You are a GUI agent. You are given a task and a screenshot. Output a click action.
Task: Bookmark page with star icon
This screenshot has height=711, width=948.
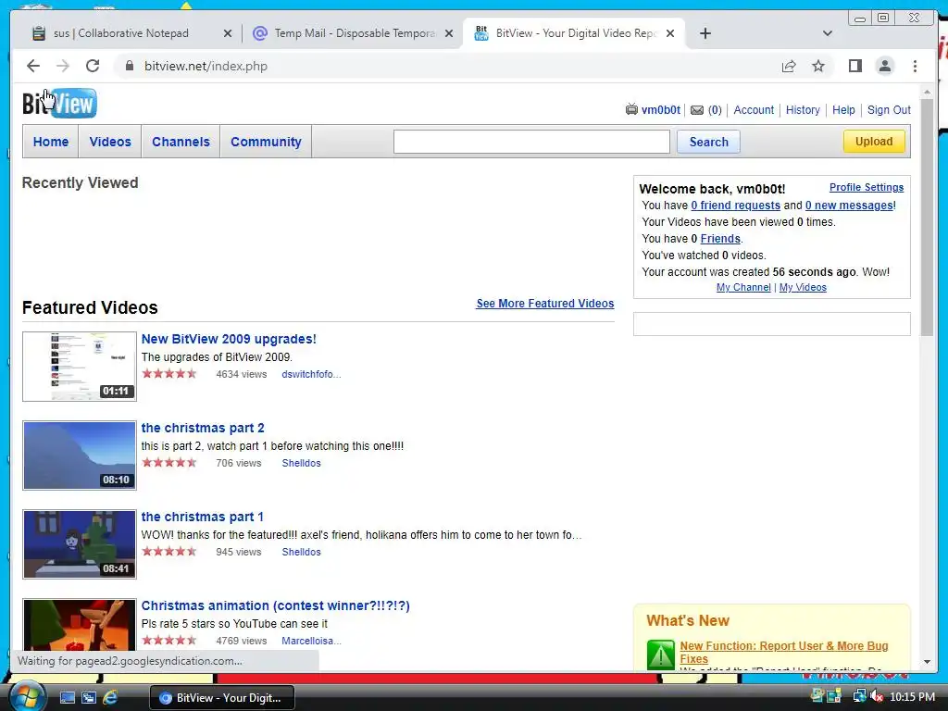pyautogui.click(x=818, y=66)
